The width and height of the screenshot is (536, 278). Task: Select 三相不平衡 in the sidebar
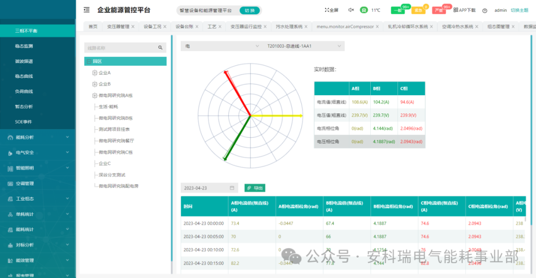[38, 31]
